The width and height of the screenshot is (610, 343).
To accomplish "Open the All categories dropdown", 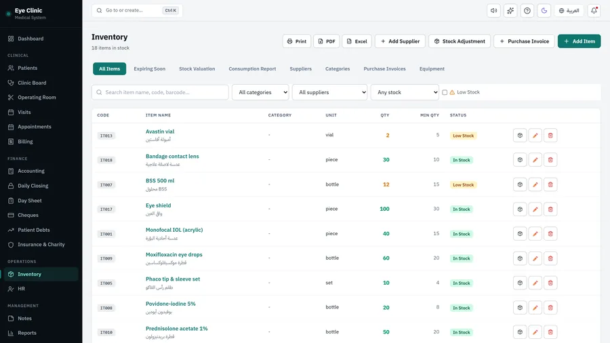I will (x=260, y=92).
